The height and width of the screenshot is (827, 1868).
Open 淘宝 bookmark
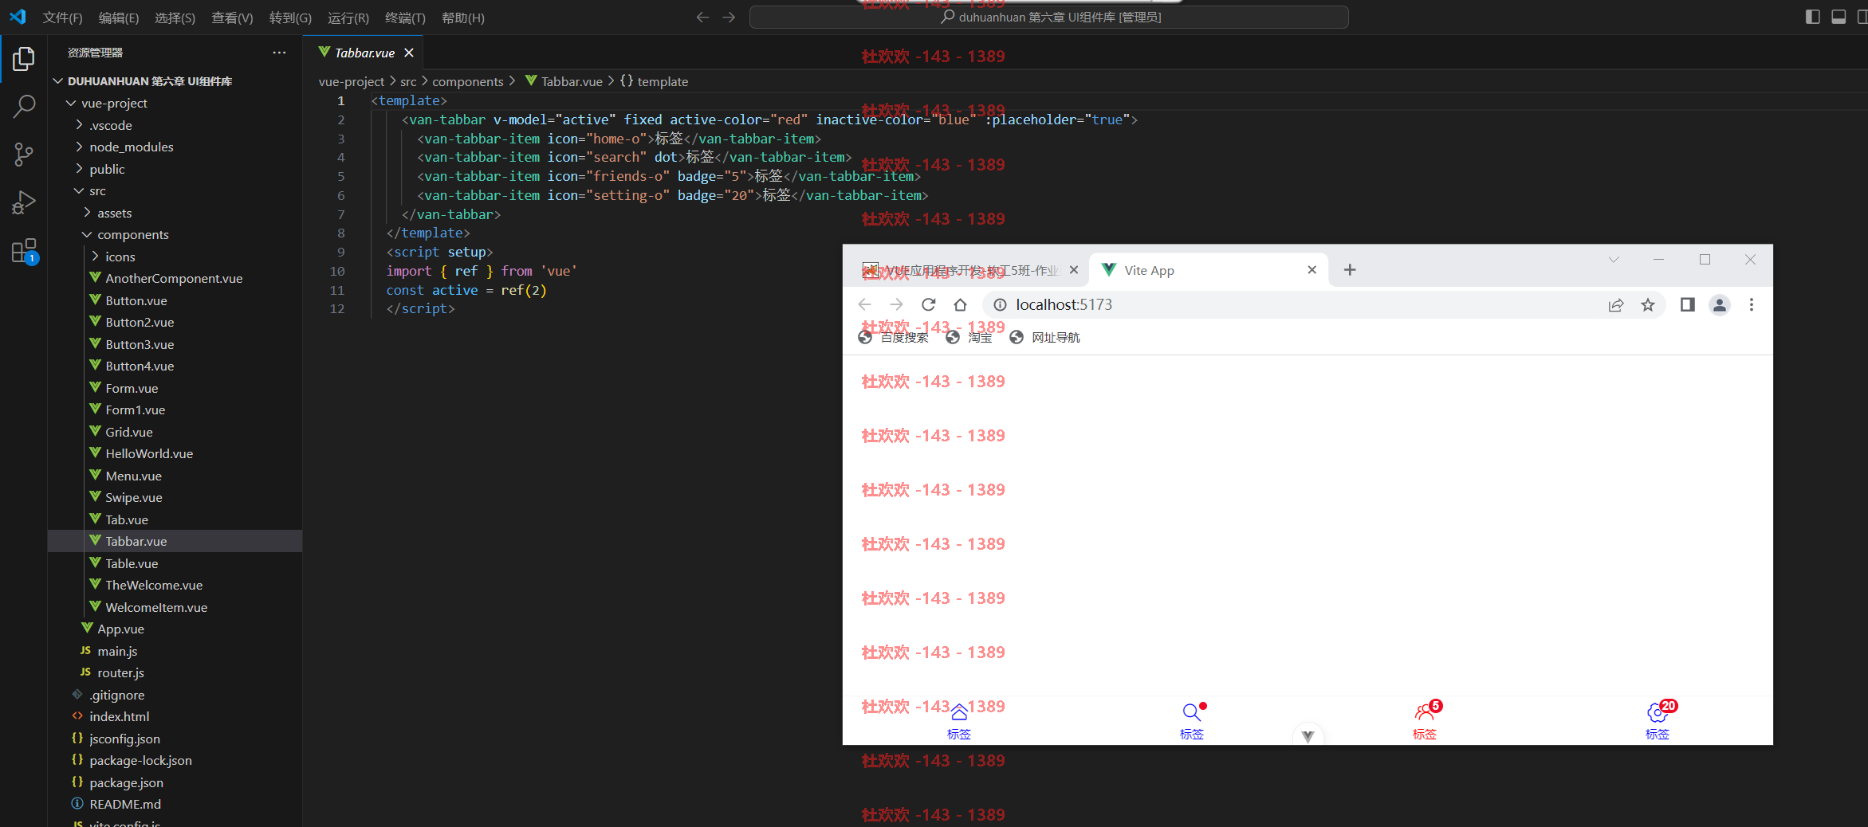(969, 337)
